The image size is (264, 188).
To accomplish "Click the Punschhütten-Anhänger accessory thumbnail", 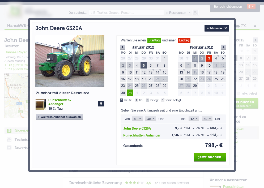I will (41, 104).
